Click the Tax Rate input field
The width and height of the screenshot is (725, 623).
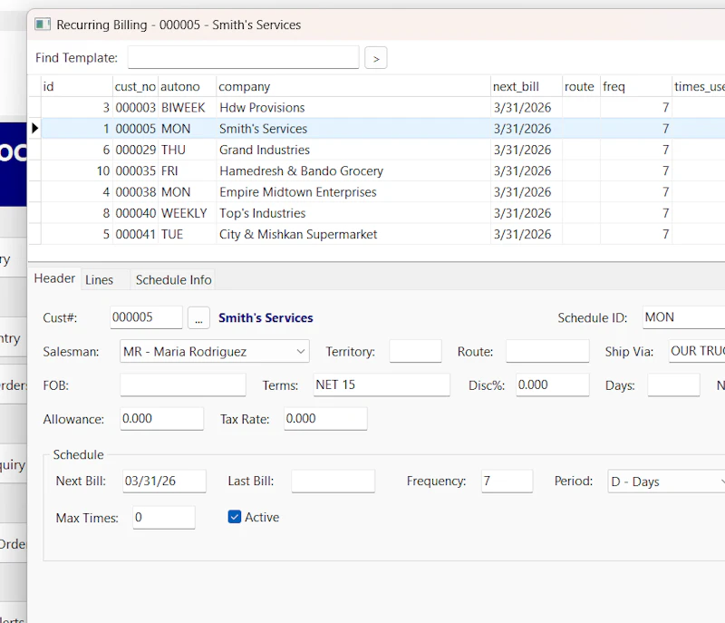click(325, 419)
